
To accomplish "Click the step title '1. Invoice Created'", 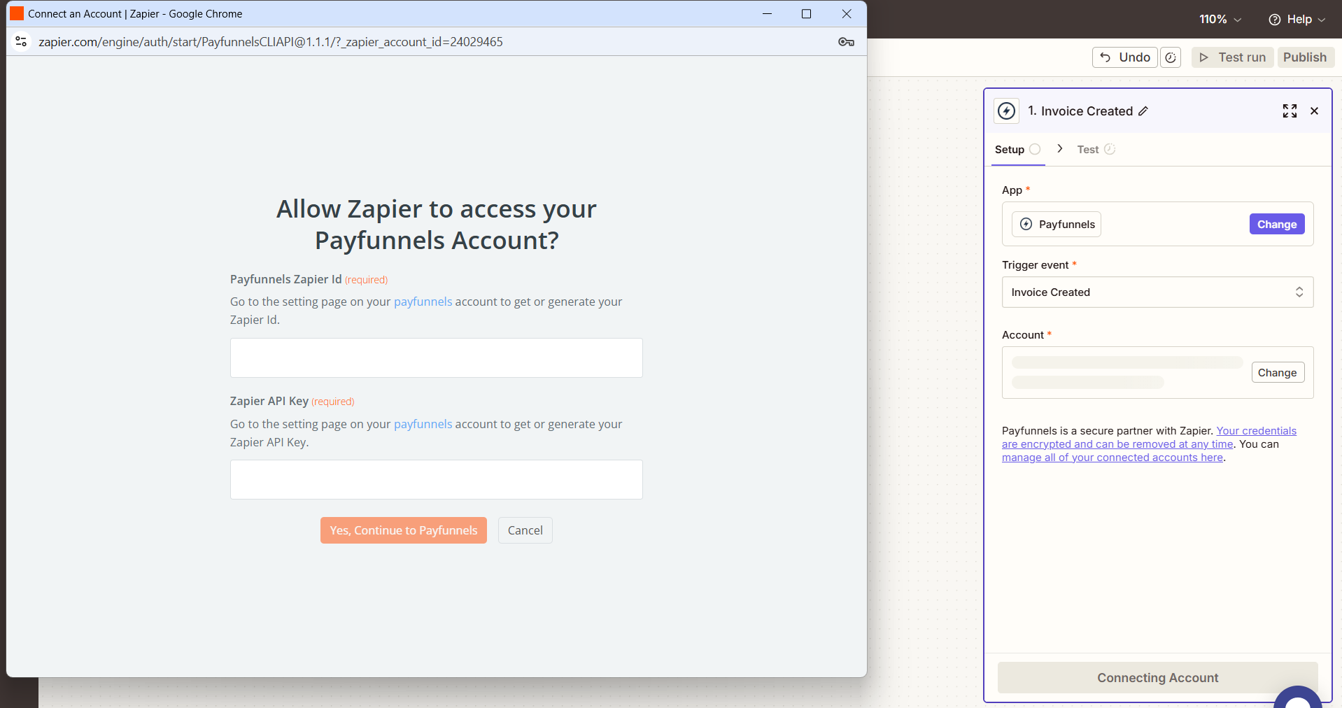I will click(x=1080, y=111).
